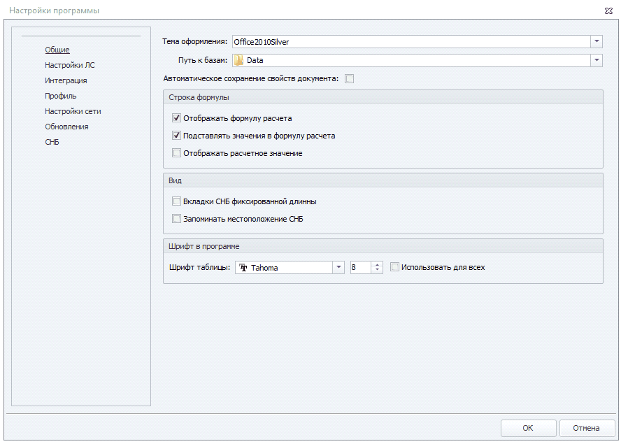This screenshot has height=444, width=621.
Task: Close the settings window with the X
Action: pyautogui.click(x=608, y=10)
